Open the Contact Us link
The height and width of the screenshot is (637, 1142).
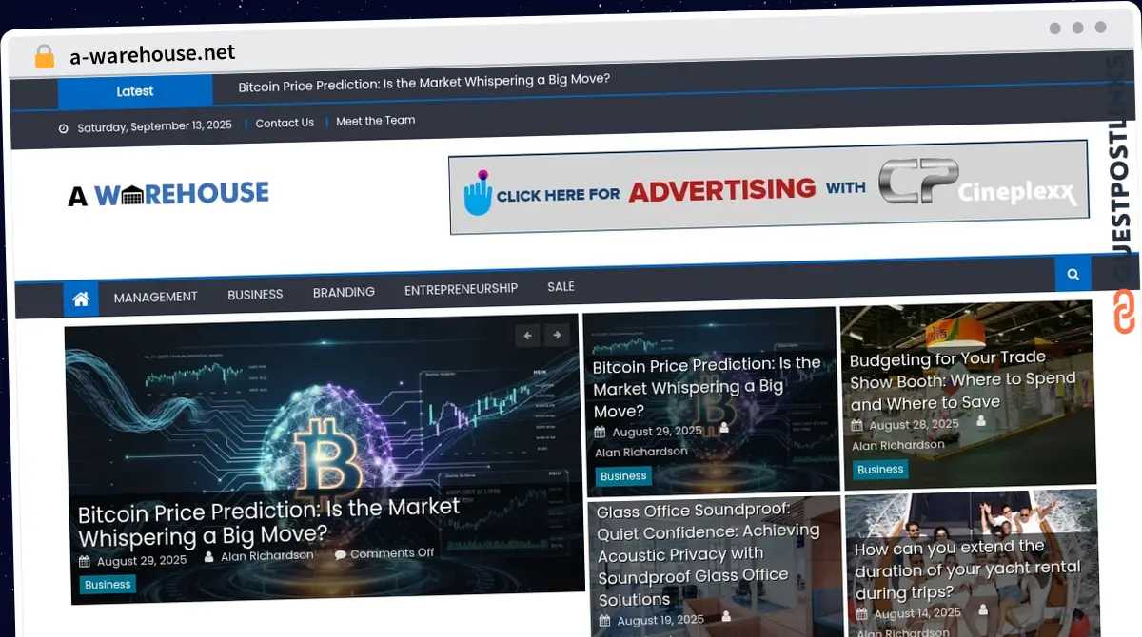285,123
